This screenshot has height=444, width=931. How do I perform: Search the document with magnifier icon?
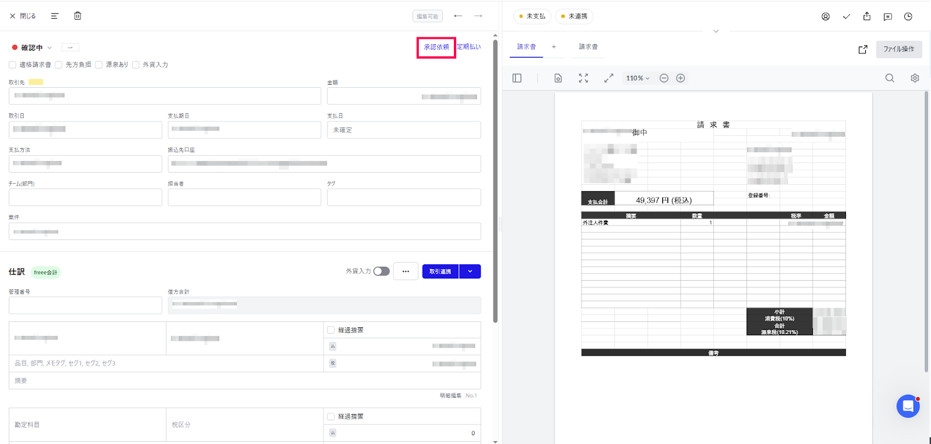[x=890, y=78]
